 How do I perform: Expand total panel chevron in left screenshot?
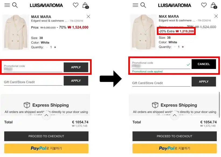(x=46, y=116)
